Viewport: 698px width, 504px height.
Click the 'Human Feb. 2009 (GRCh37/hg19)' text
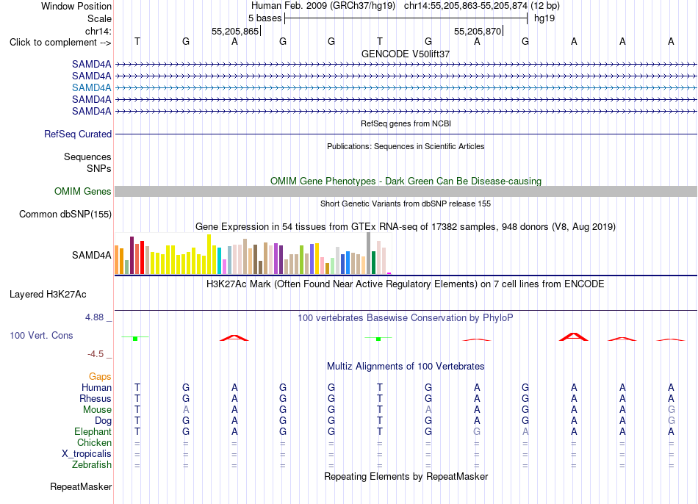[x=323, y=6]
